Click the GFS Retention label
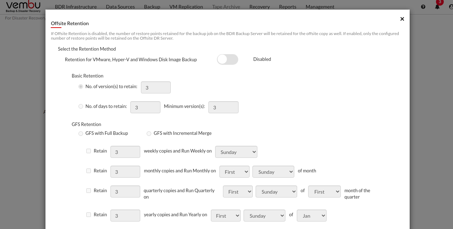The height and width of the screenshot is (229, 453). (x=87, y=124)
